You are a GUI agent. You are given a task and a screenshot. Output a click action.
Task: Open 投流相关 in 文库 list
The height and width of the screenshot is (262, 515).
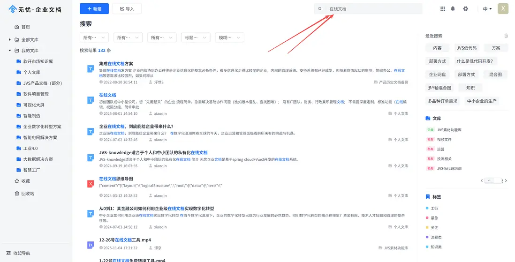(444, 159)
